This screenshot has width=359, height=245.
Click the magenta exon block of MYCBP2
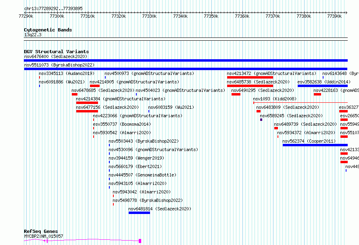click(140, 241)
